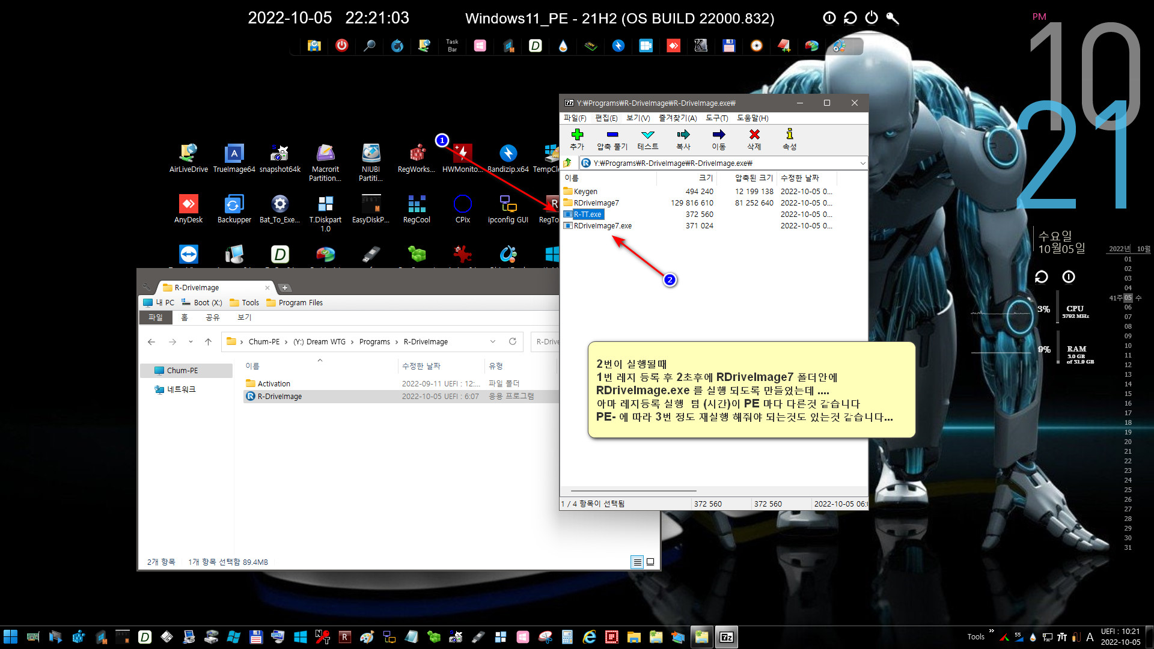Click the red power icon in top dock

pos(341,45)
